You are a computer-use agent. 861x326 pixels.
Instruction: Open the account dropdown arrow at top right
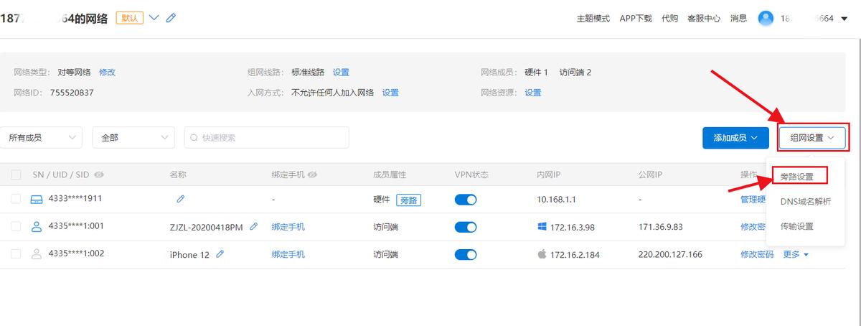(842, 19)
